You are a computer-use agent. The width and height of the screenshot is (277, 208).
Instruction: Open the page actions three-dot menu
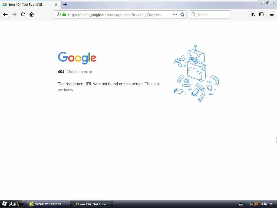(174, 15)
